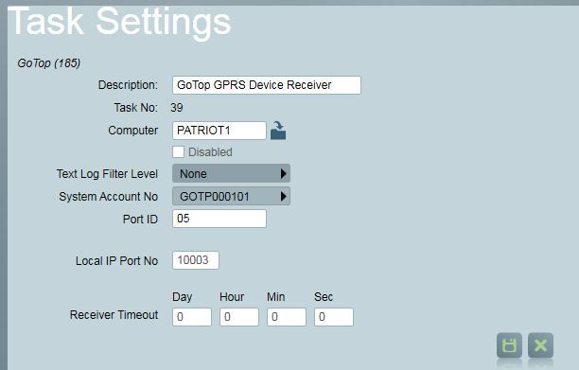Click the Local IP Port No label
The width and height of the screenshot is (579, 370).
(116, 260)
